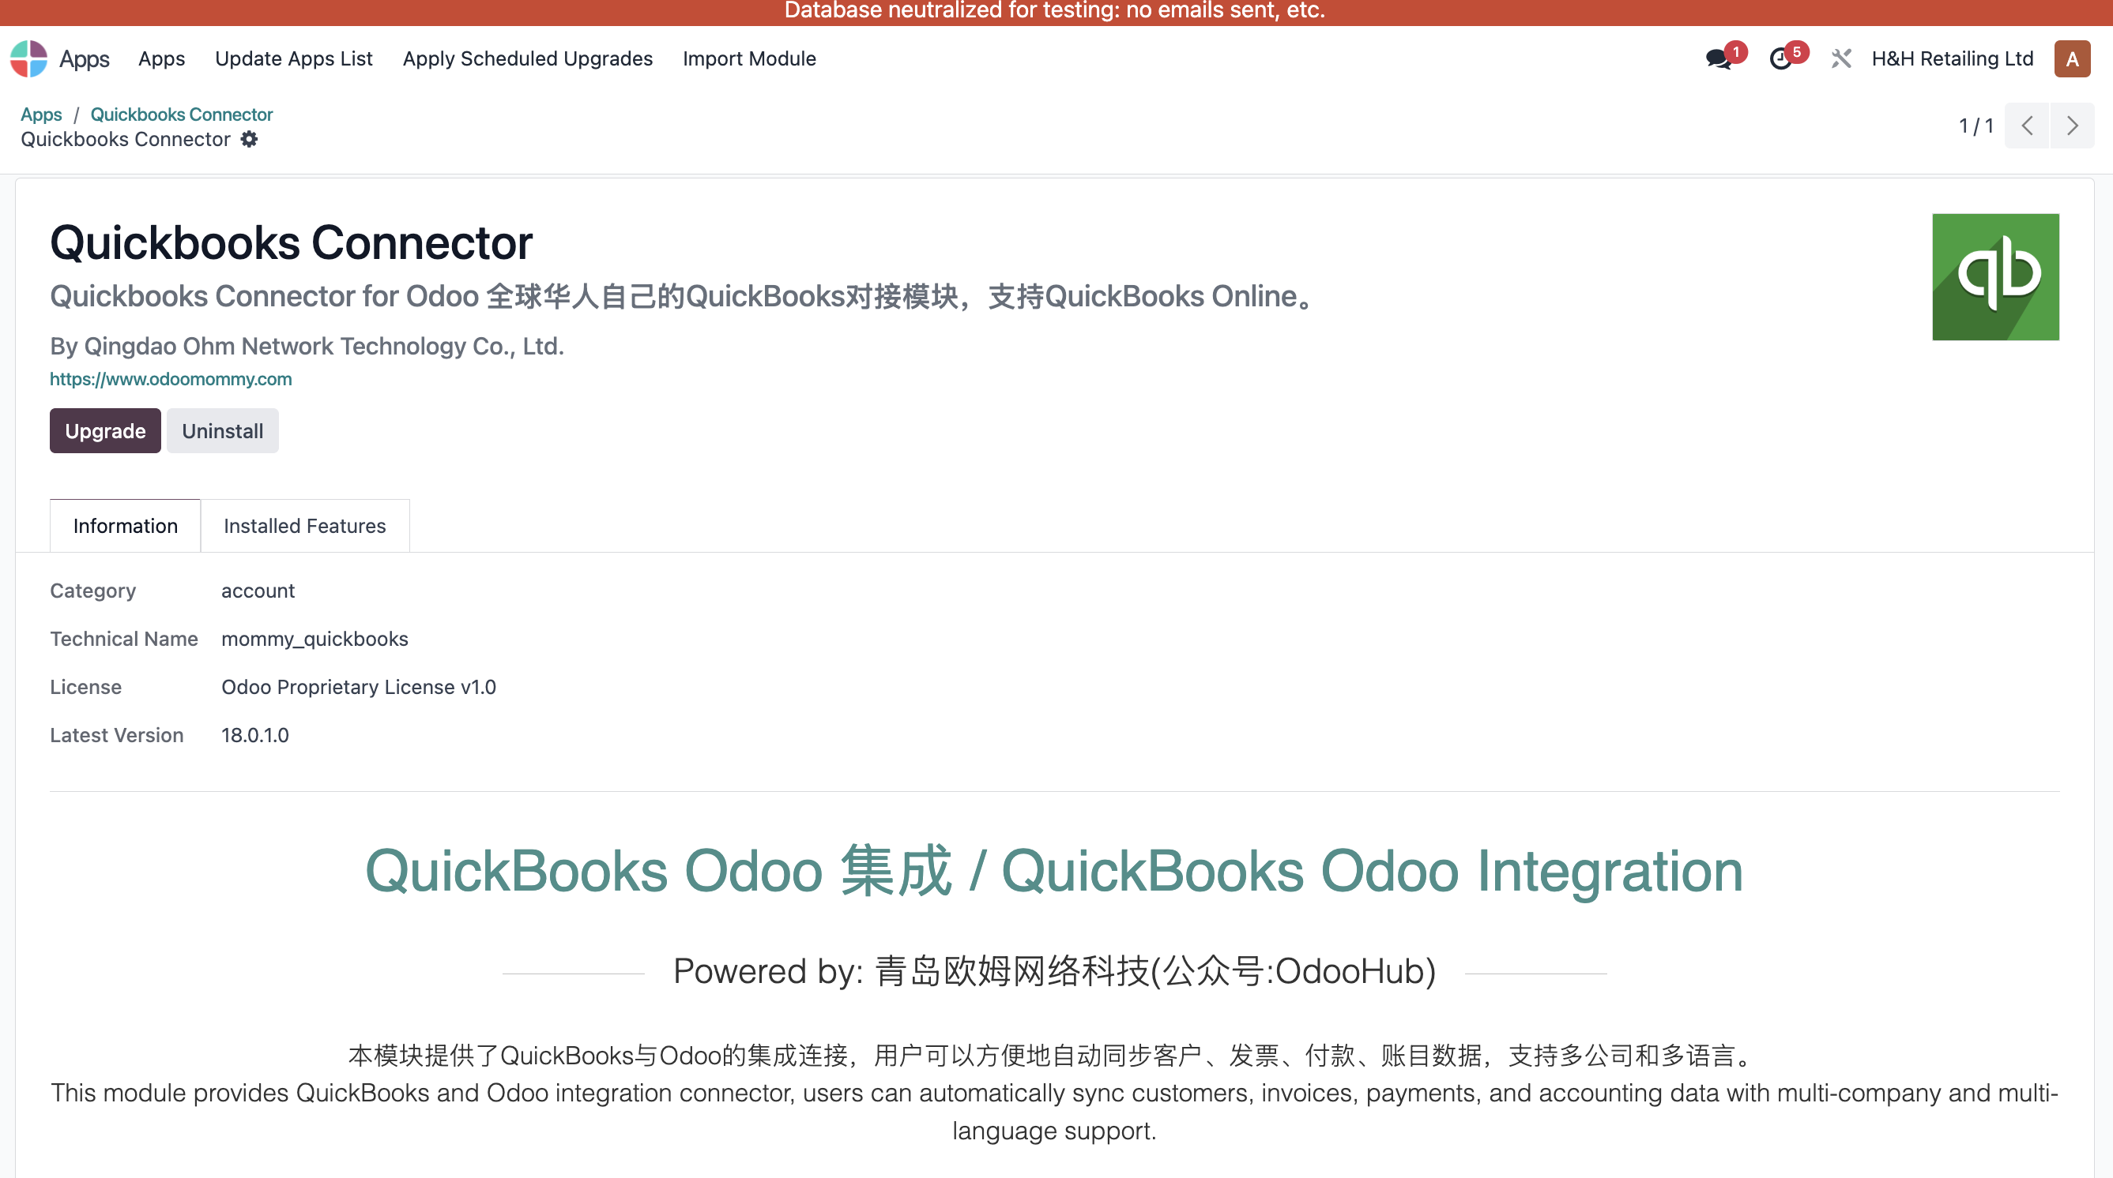Click the 1 / 1 pager counter
The width and height of the screenshot is (2113, 1178).
point(1976,126)
